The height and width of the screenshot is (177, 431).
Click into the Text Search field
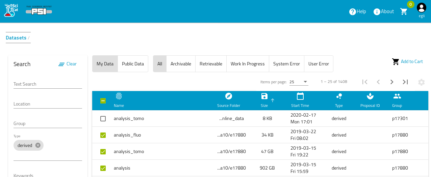tap(48, 84)
